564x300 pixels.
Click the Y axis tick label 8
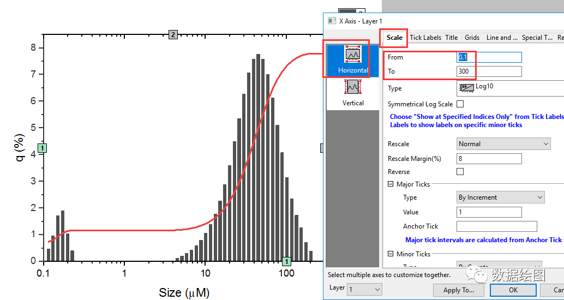33,48
